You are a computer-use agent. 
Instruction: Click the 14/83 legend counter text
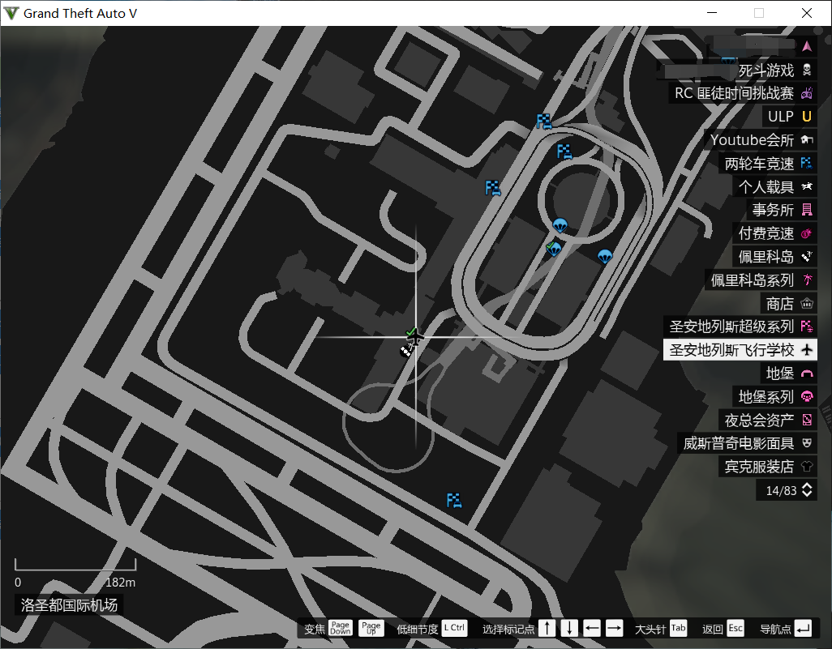pyautogui.click(x=781, y=490)
